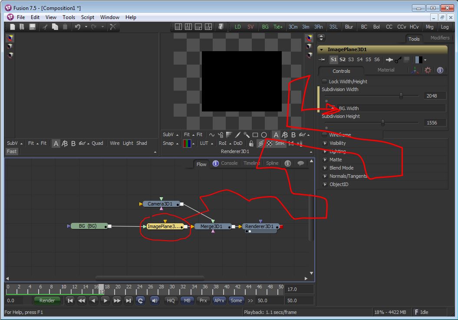Collapse the ImagePlane3D1 tool header triangle

click(322, 49)
